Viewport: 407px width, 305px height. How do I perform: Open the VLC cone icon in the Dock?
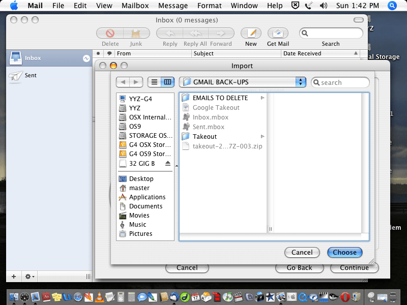pos(99,297)
